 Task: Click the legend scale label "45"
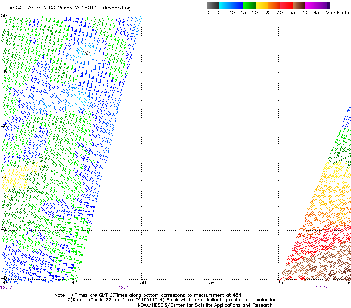(x=316, y=13)
